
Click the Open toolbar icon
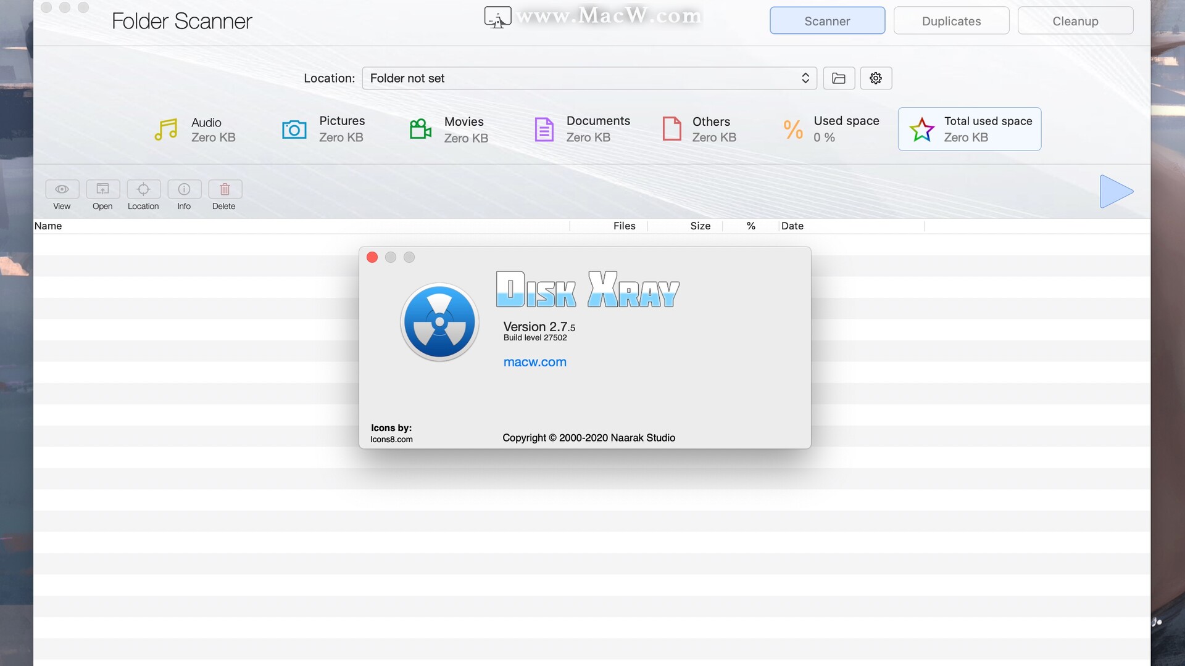pyautogui.click(x=102, y=189)
